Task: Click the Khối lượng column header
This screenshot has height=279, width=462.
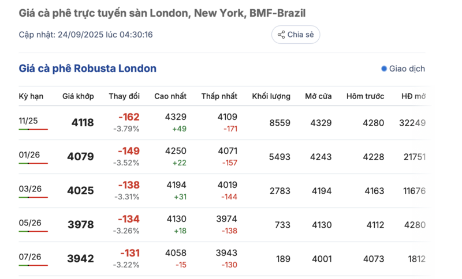Action: click(x=271, y=96)
